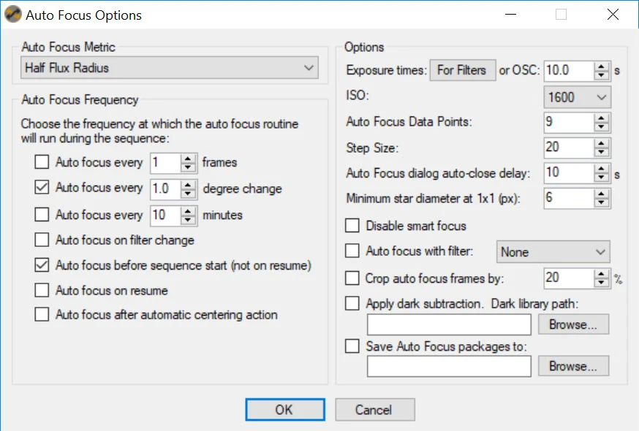The width and height of the screenshot is (639, 431).
Task: Click the minimum star diameter field
Action: pyautogui.click(x=570, y=199)
